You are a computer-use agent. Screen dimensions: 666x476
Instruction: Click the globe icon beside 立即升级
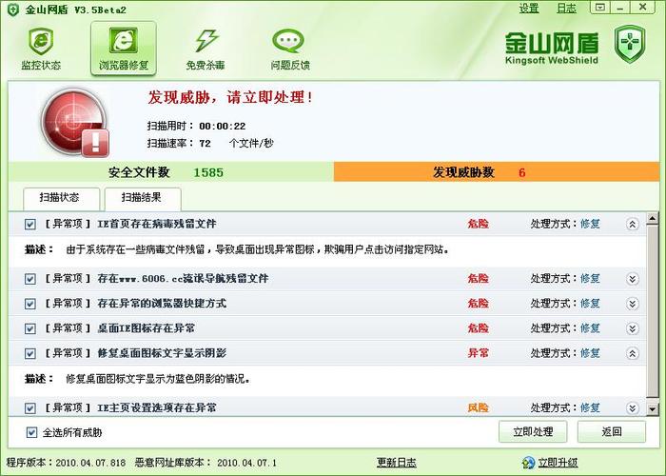(528, 463)
